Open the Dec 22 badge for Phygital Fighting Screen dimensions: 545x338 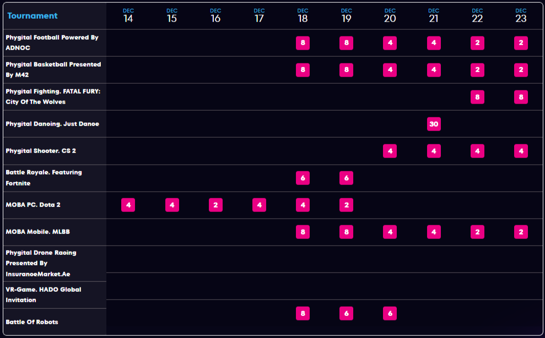pos(477,97)
